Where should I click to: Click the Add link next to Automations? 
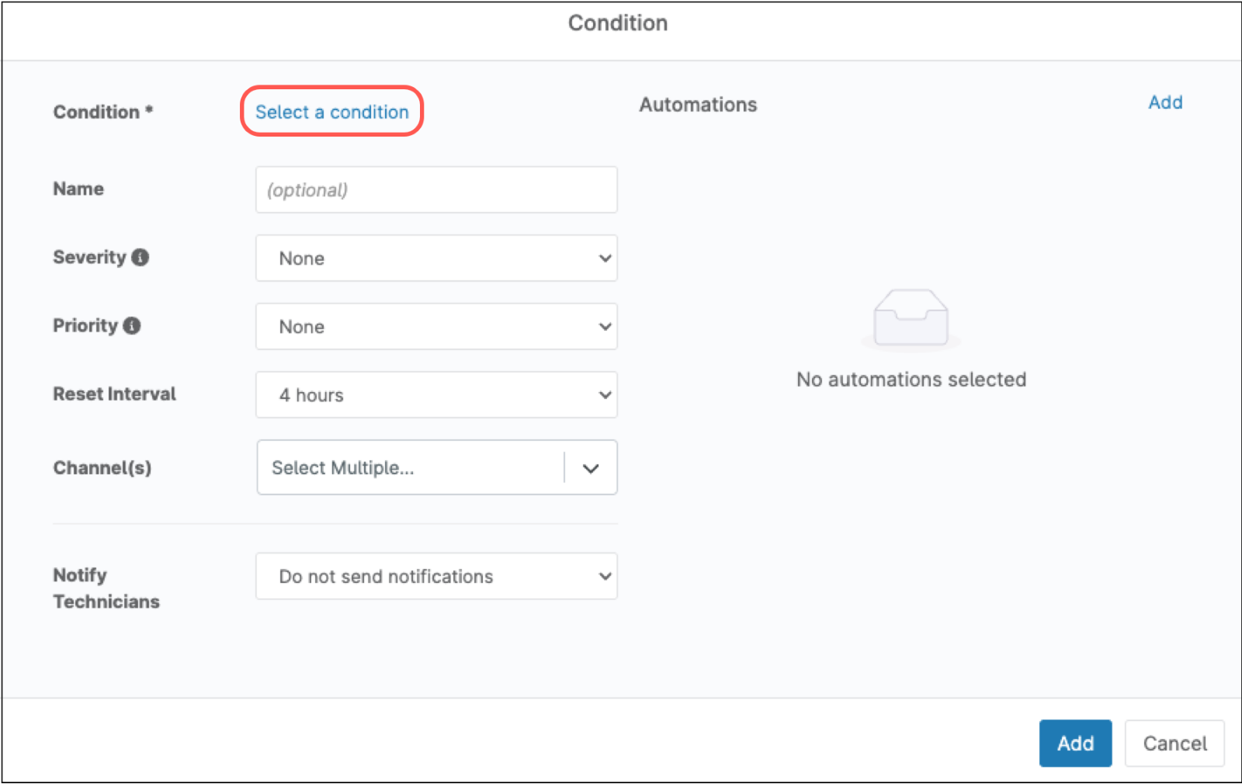(x=1164, y=102)
